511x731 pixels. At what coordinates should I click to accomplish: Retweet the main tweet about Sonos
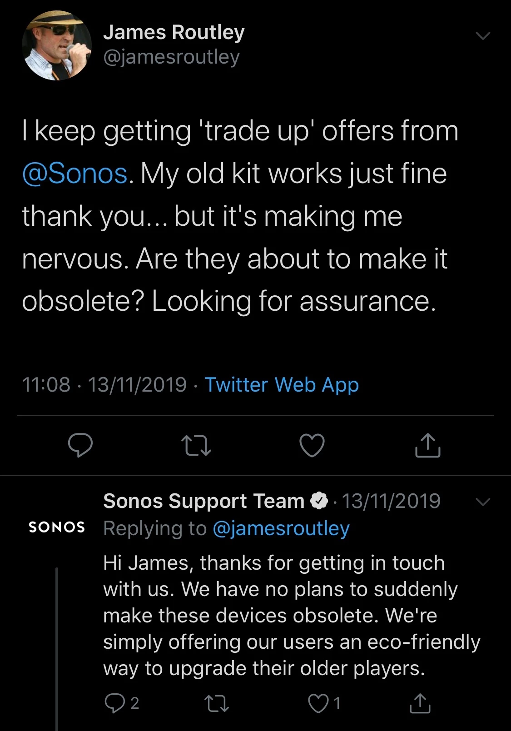[196, 446]
